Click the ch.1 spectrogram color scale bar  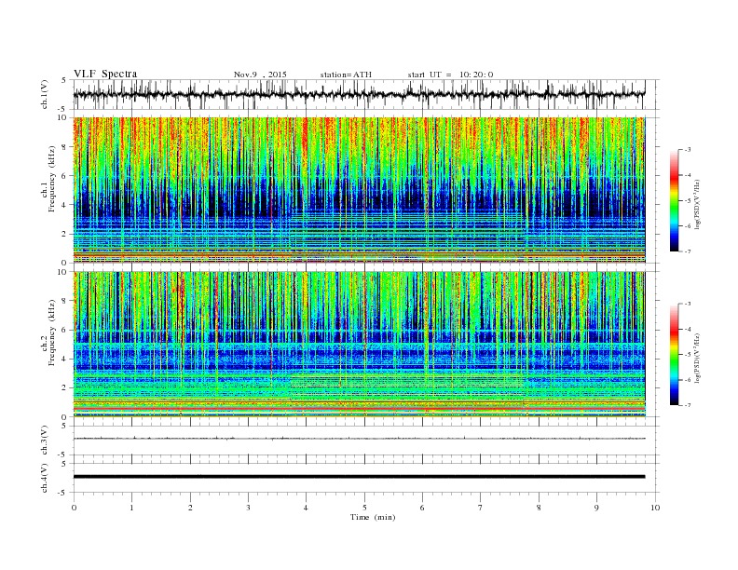[x=675, y=200]
